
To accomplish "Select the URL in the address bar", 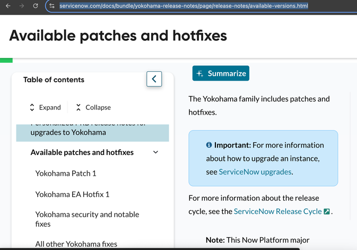I will coord(184,6).
